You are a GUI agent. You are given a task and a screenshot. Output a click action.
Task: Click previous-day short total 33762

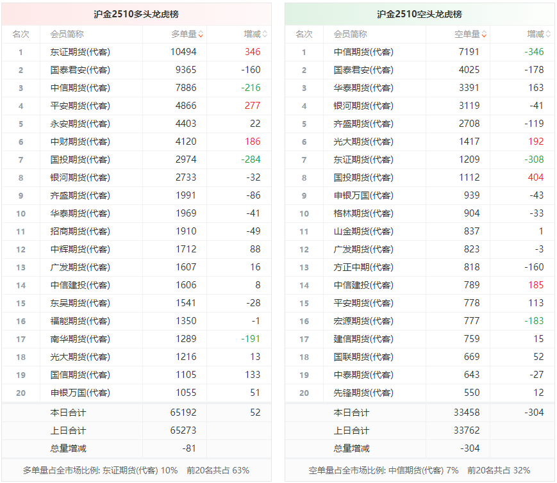point(467,430)
